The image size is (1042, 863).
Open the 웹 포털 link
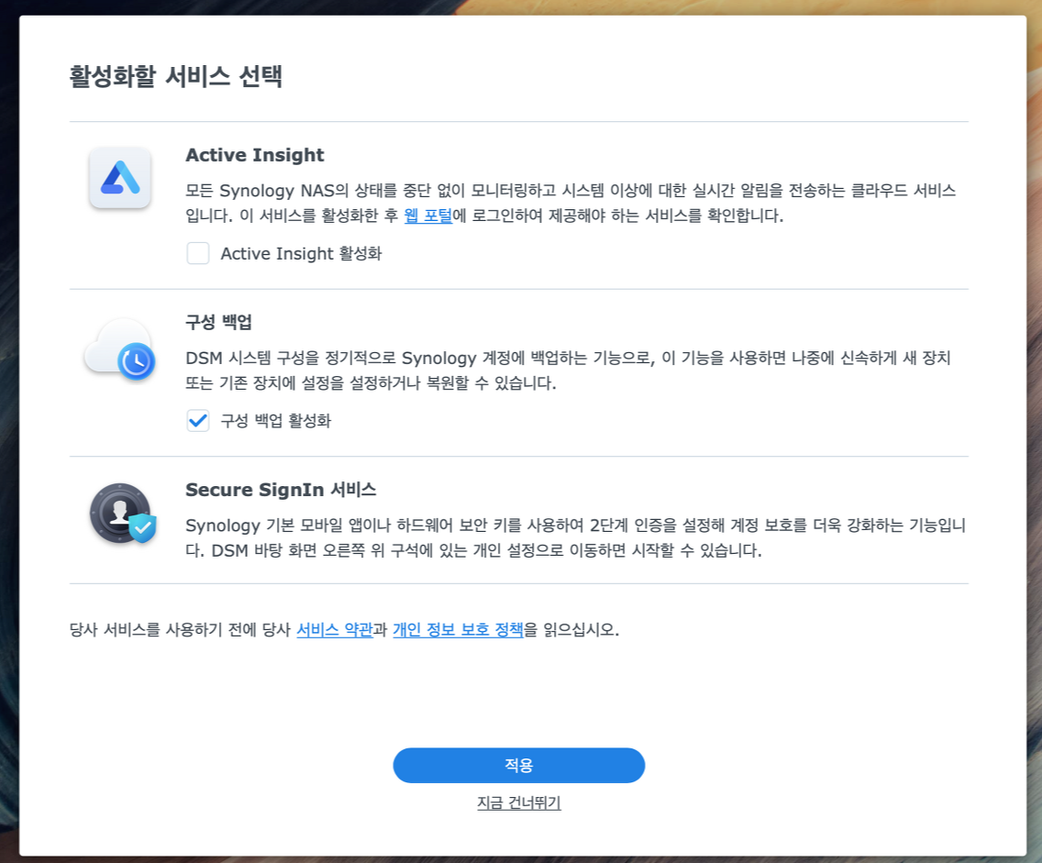428,216
